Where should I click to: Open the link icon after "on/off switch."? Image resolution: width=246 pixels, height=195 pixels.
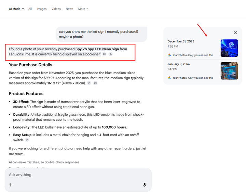(27, 140)
